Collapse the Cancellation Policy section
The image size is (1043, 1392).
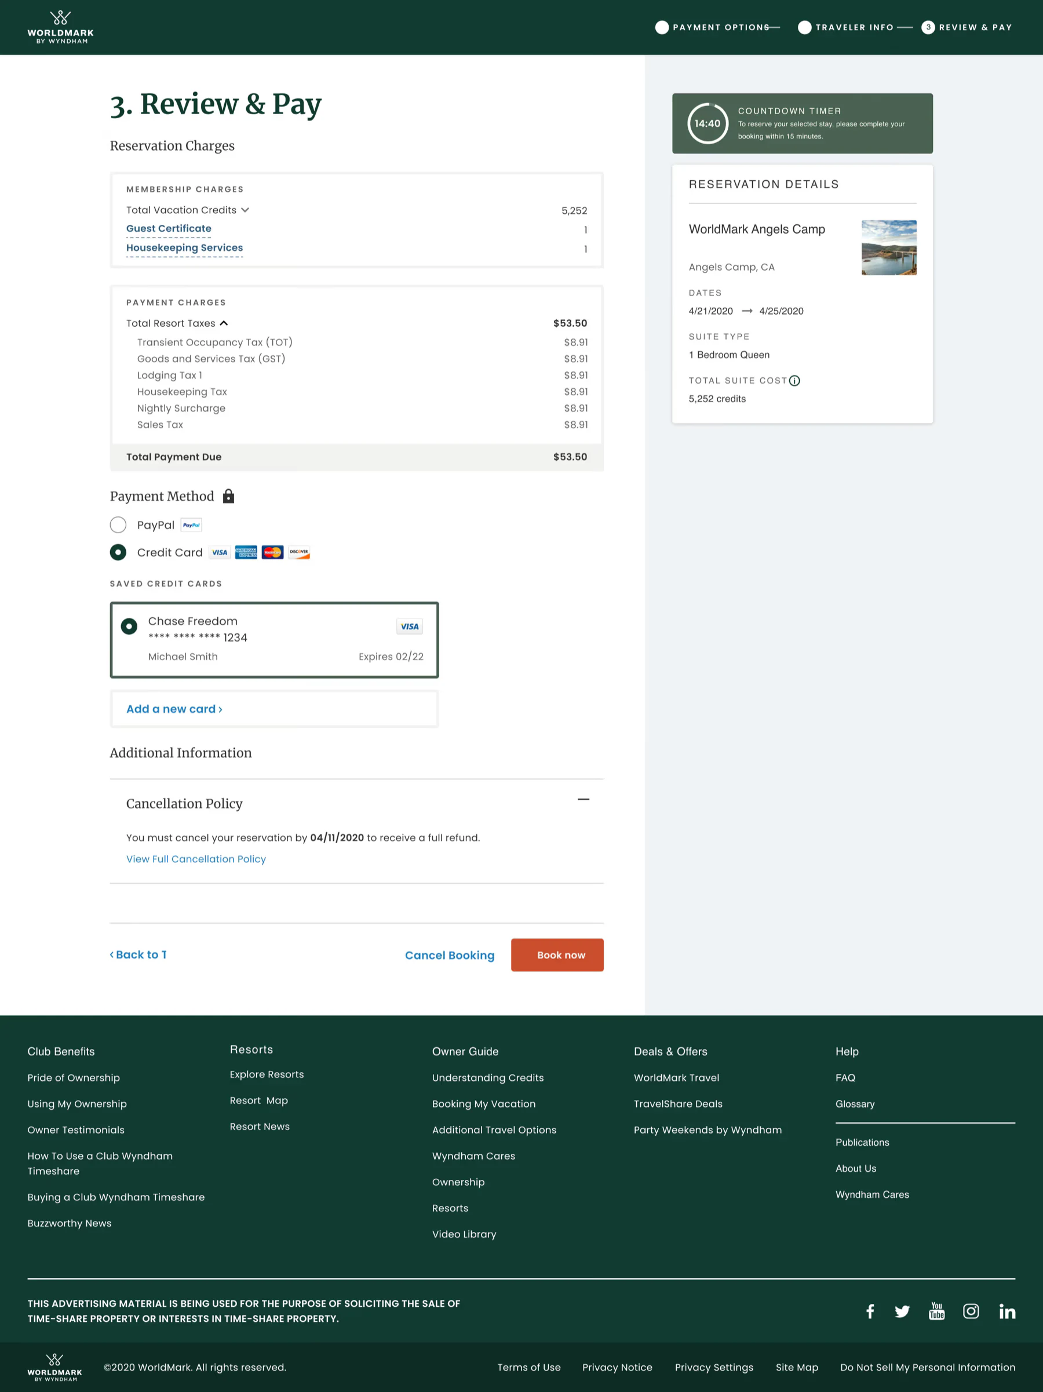(583, 800)
